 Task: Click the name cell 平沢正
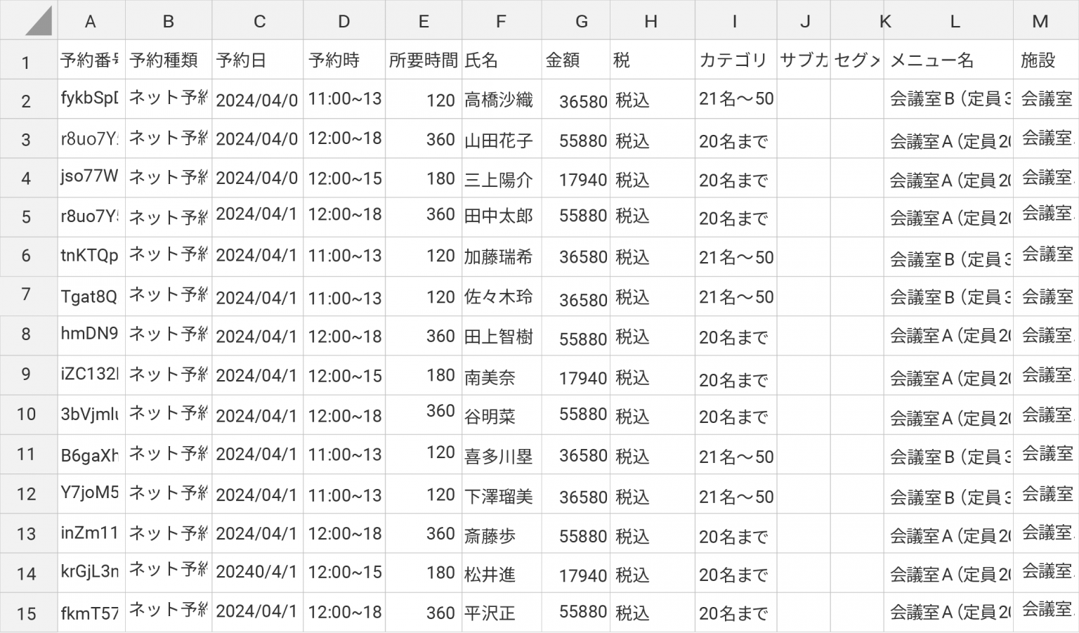(x=502, y=613)
